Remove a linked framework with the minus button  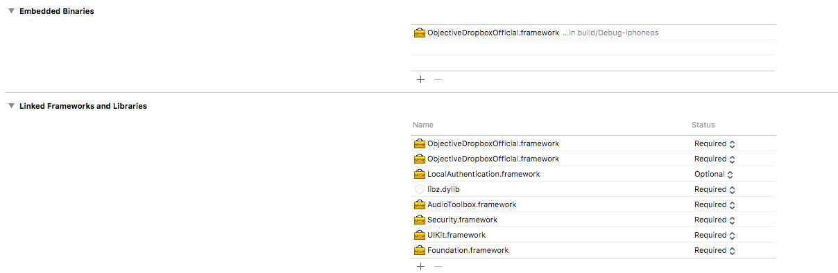click(x=438, y=266)
